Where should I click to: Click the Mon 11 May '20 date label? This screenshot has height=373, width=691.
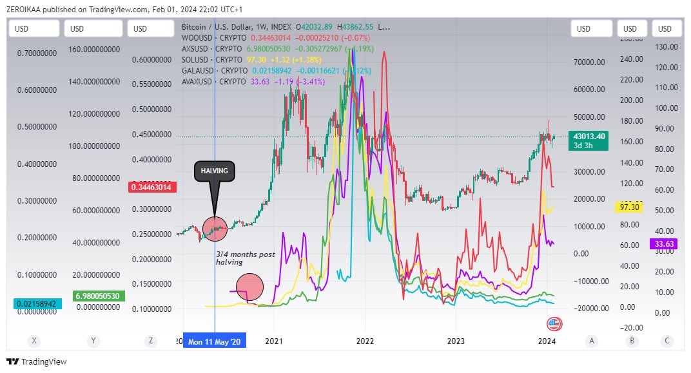pyautogui.click(x=215, y=341)
